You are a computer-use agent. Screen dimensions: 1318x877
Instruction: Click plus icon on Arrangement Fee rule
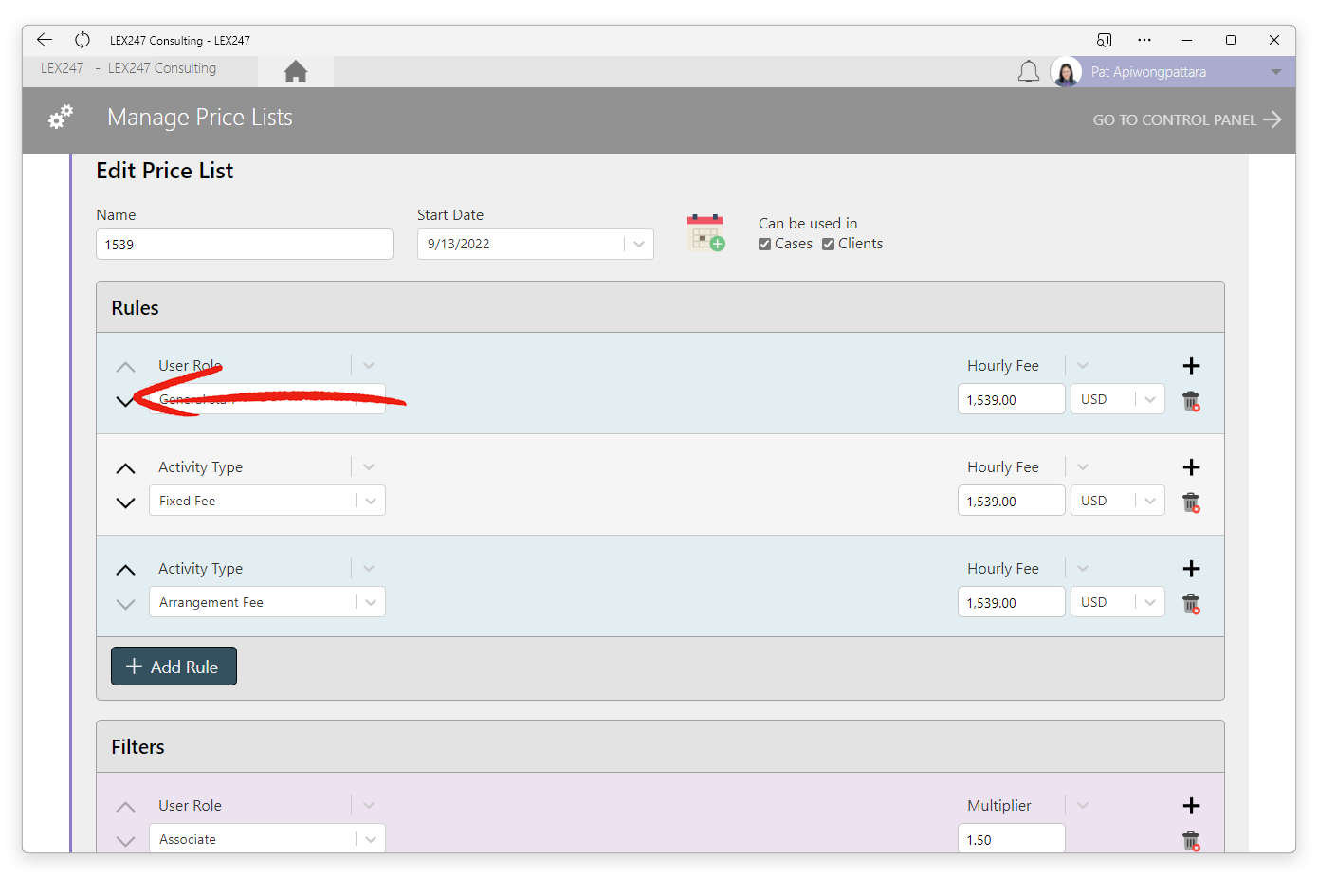[1191, 569]
